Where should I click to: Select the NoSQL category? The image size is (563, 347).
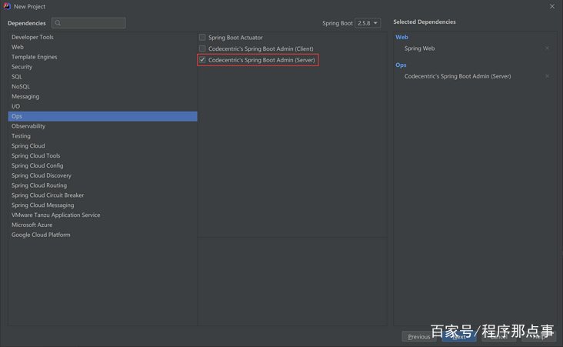coord(103,87)
